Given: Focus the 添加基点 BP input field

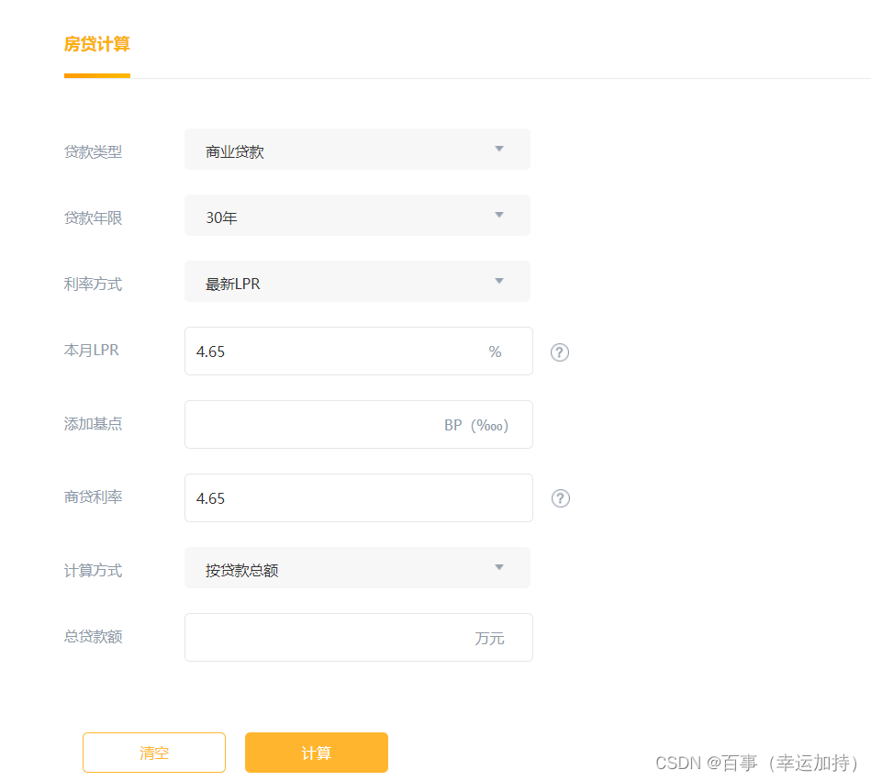Looking at the screenshot, I should (x=358, y=424).
